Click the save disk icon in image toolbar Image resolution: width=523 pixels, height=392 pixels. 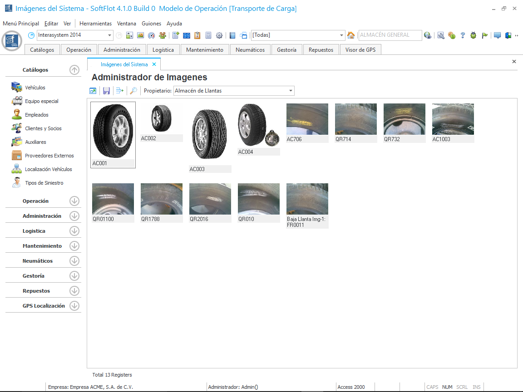click(106, 91)
